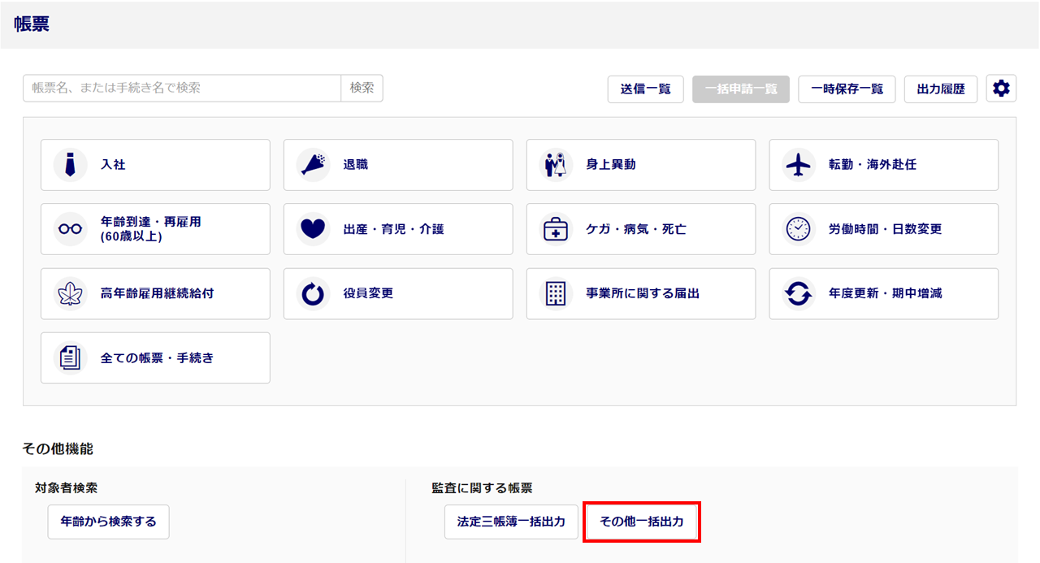Click the clock icon for 労働時間・日数変更
The width and height of the screenshot is (1040, 563).
(x=799, y=229)
